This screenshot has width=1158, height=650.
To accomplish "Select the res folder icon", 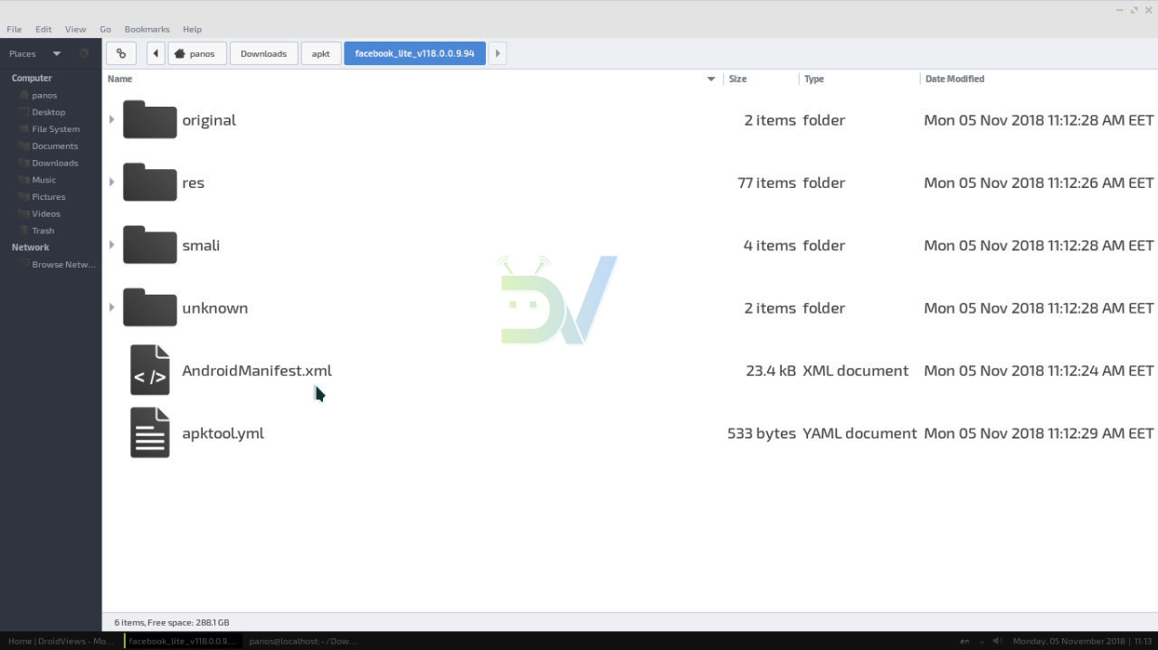I will pyautogui.click(x=149, y=183).
